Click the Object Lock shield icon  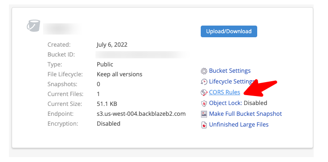point(204,103)
